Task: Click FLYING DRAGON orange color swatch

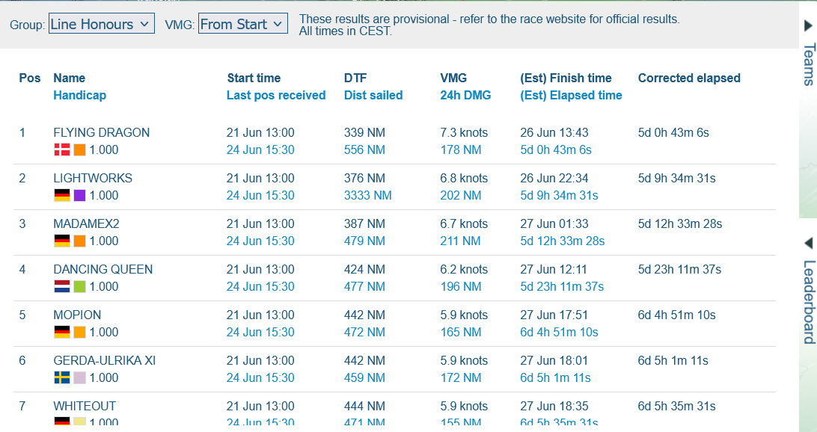Action: 79,149
